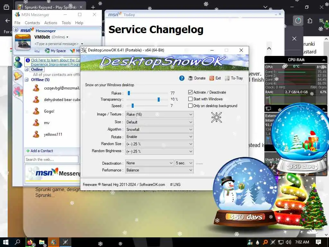Select contact dehydrated bear cube
329x247 pixels.
[56, 100]
